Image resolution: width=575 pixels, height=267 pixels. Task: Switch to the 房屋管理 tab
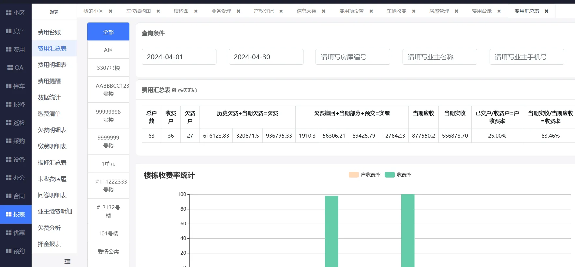click(439, 11)
